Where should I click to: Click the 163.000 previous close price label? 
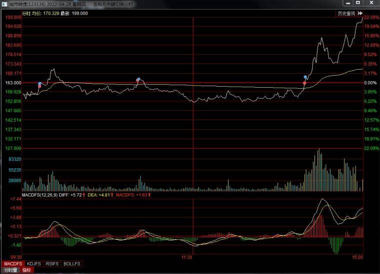pyautogui.click(x=13, y=83)
